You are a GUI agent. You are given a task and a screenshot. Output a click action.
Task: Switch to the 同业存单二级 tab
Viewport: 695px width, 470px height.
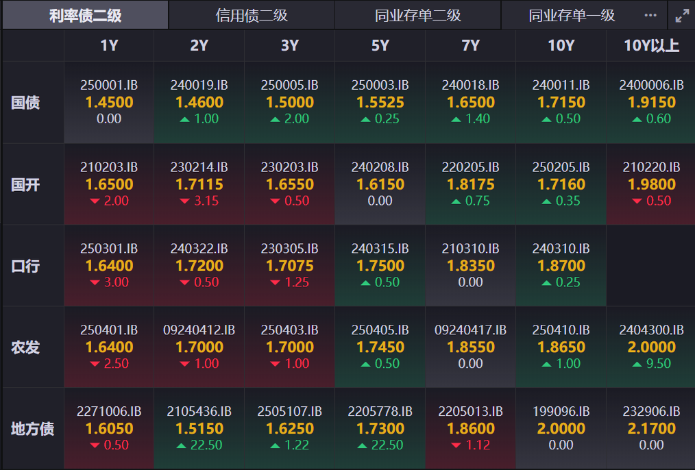tap(417, 14)
